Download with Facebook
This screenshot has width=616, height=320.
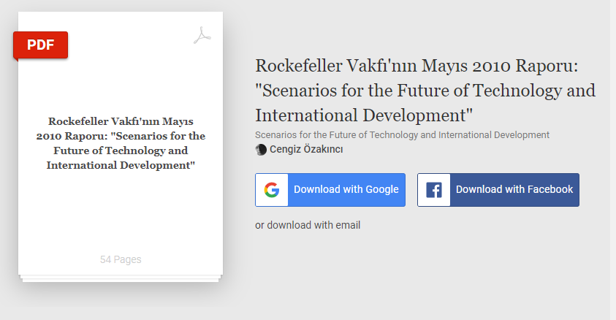[x=498, y=190]
